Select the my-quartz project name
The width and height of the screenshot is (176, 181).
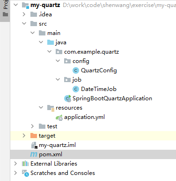click(x=45, y=5)
